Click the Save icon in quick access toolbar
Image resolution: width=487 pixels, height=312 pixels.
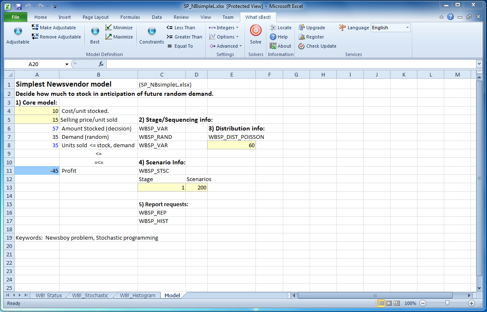click(x=18, y=6)
